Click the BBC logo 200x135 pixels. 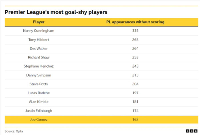(x=189, y=131)
